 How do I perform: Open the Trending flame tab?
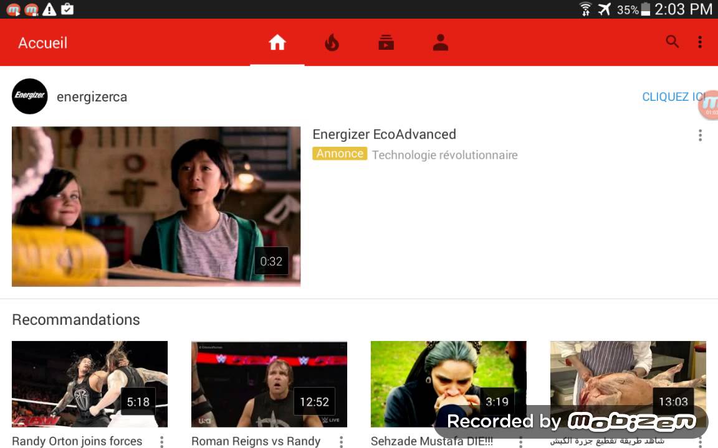pyautogui.click(x=332, y=42)
